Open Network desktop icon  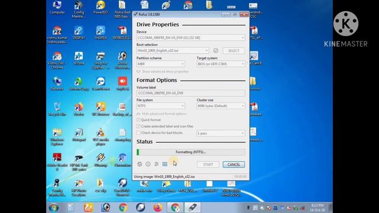(57, 84)
